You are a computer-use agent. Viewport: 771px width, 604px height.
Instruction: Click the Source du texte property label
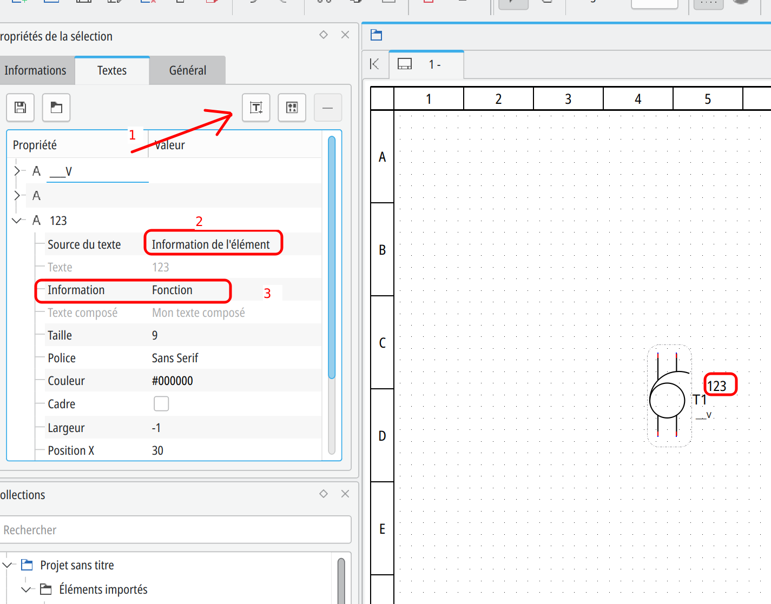point(84,244)
